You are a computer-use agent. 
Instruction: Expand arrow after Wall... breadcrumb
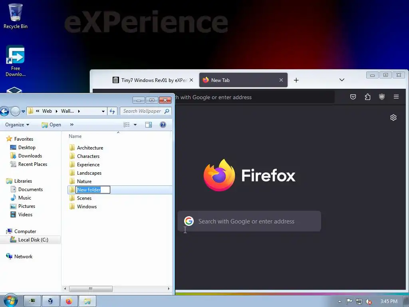coord(79,112)
